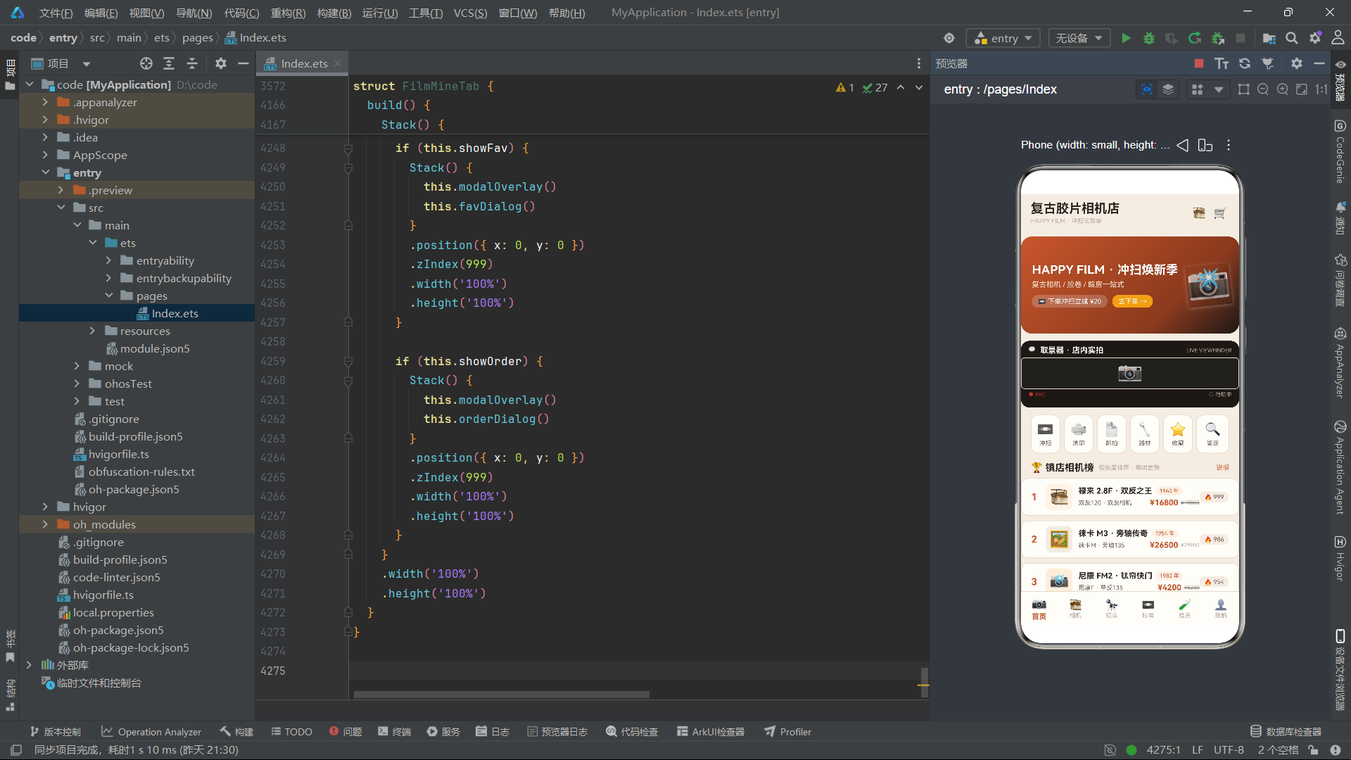The height and width of the screenshot is (760, 1351).
Task: Click 说明 link in camera ranking header
Action: [x=1222, y=467]
